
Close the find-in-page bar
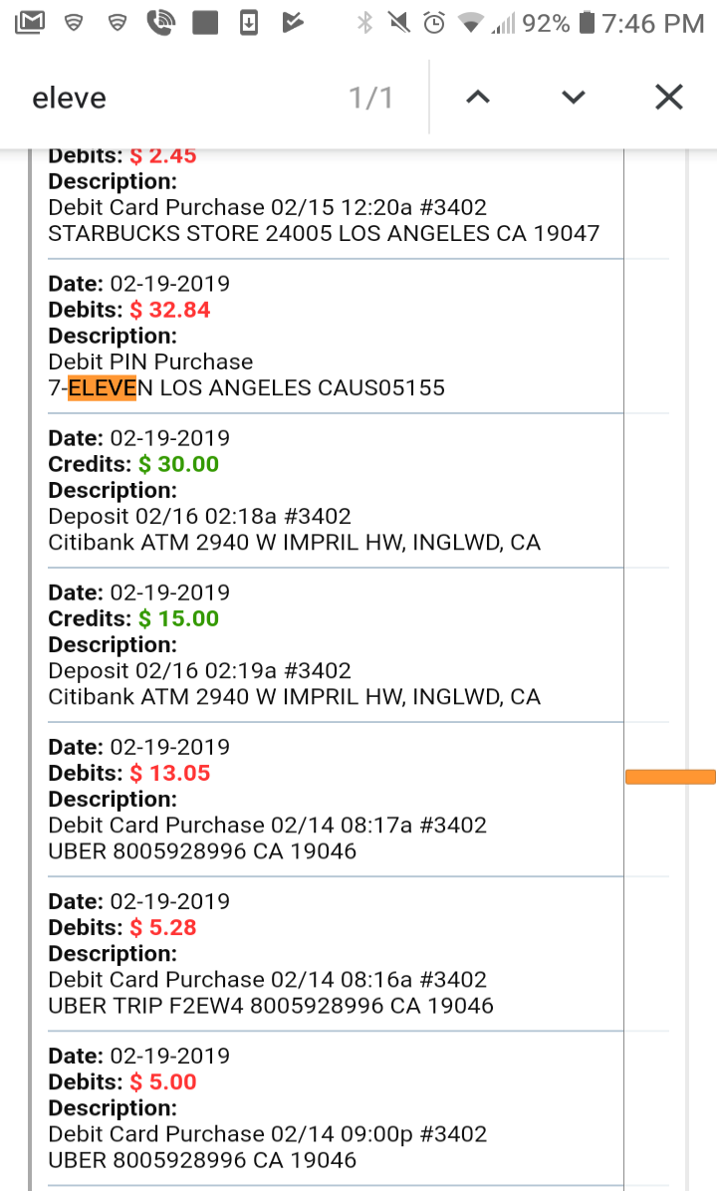pyautogui.click(x=668, y=98)
